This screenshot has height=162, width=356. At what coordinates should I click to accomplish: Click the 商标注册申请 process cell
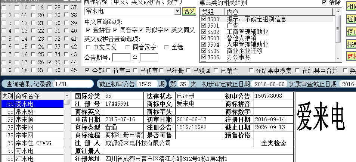[x=124, y=135]
